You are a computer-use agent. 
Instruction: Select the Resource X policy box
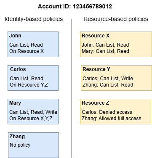[116, 44]
